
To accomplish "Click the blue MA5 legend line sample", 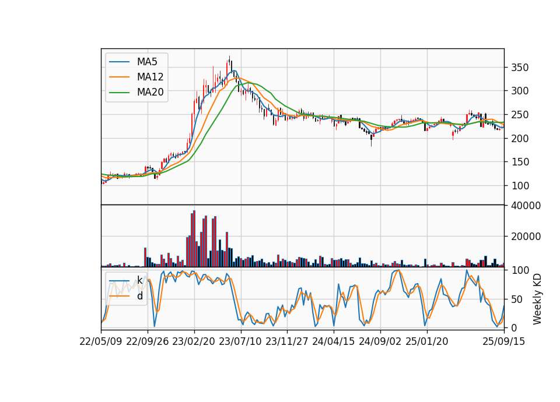I will click(119, 62).
